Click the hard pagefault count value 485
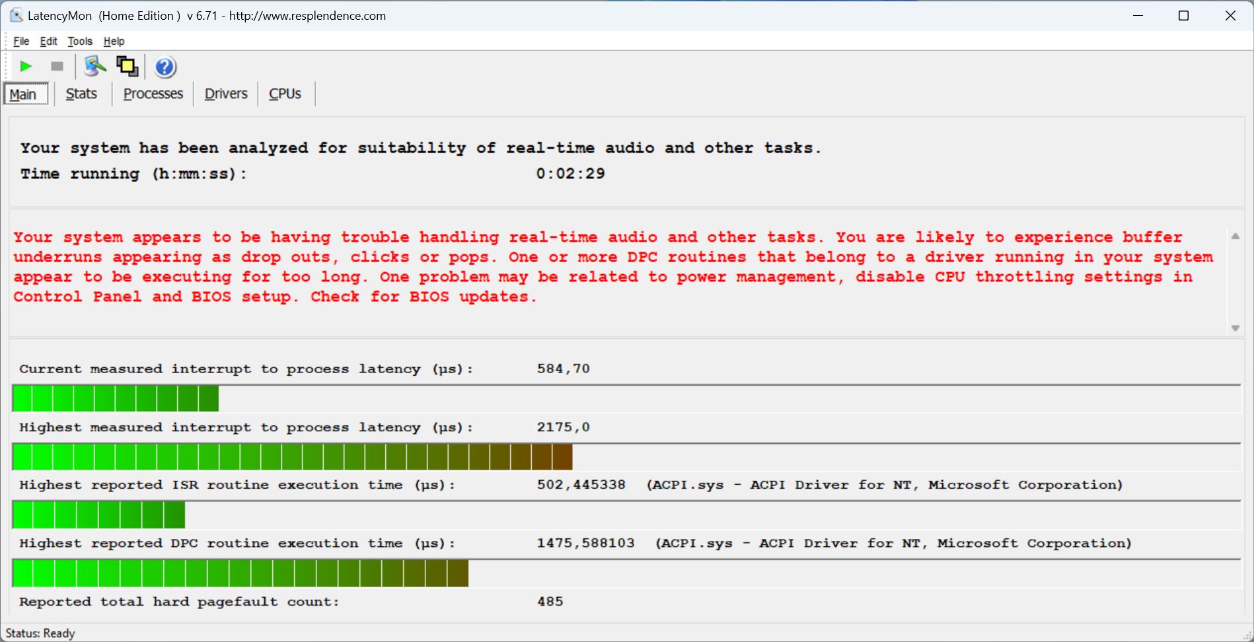The image size is (1254, 642). point(550,602)
